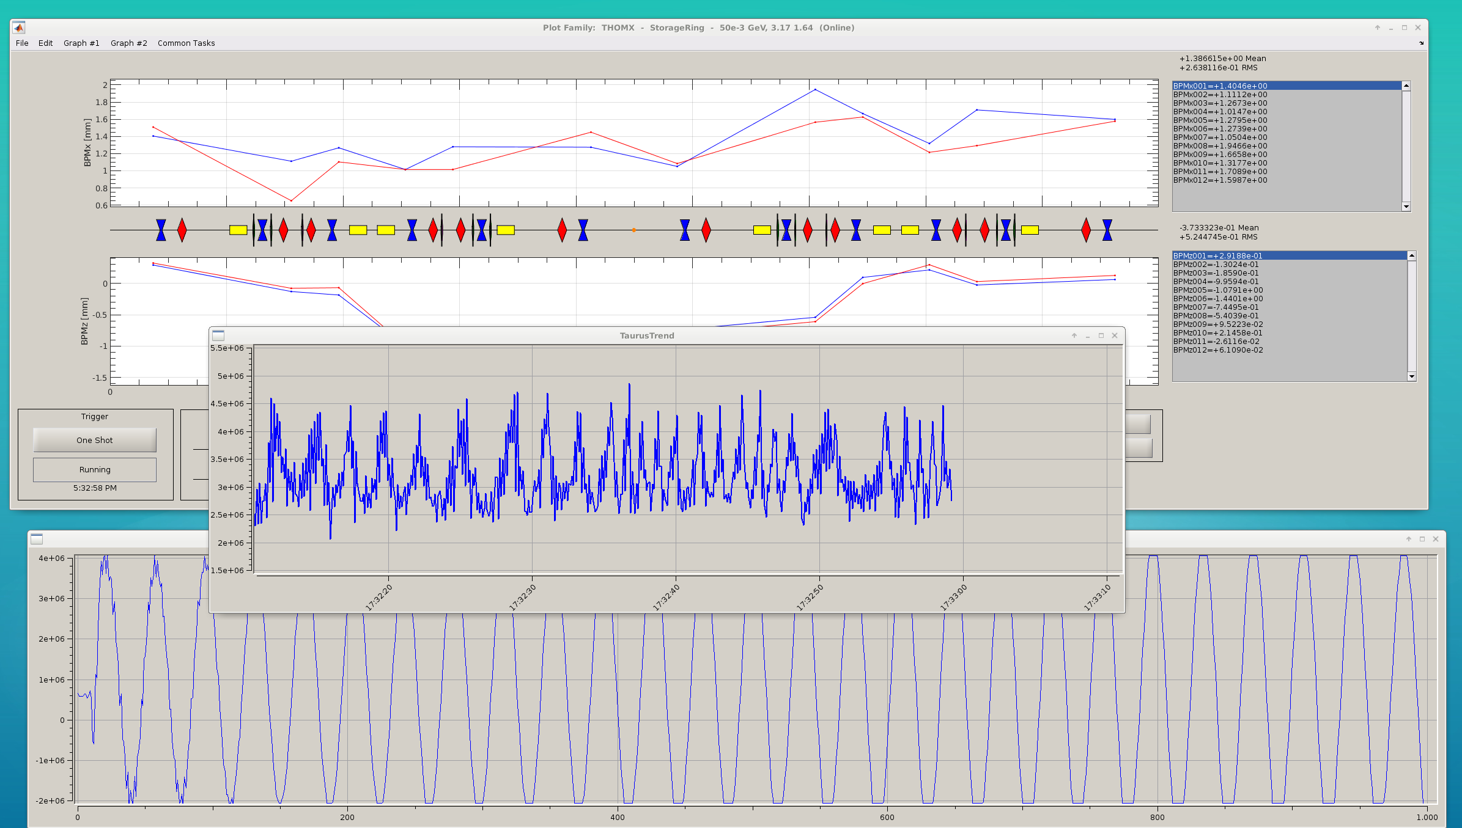Click the undock arrow at menu bar's right end
Screen dimensions: 1462x828
coord(1421,43)
